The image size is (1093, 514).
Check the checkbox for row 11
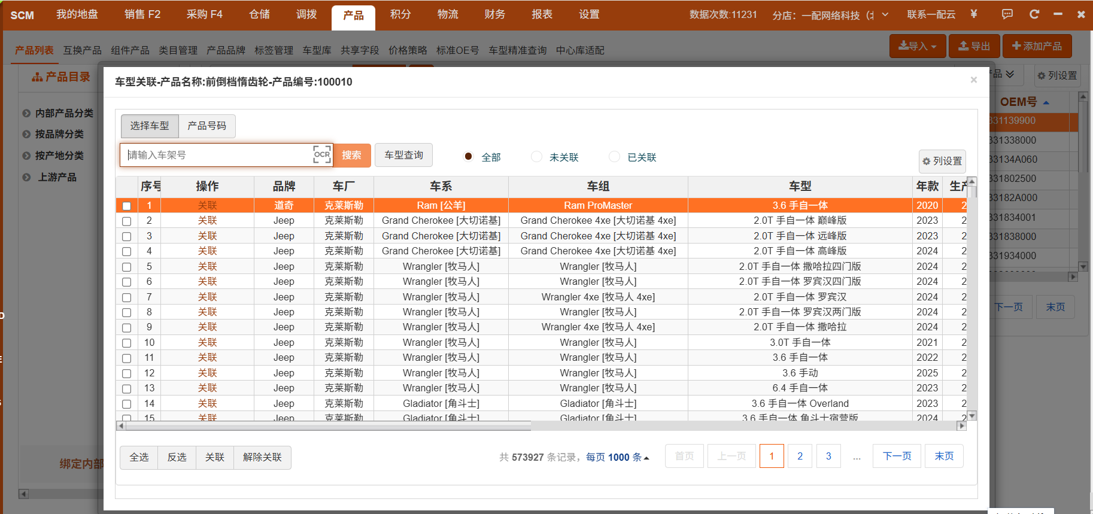click(126, 358)
